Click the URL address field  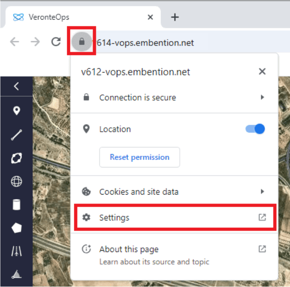click(x=167, y=42)
